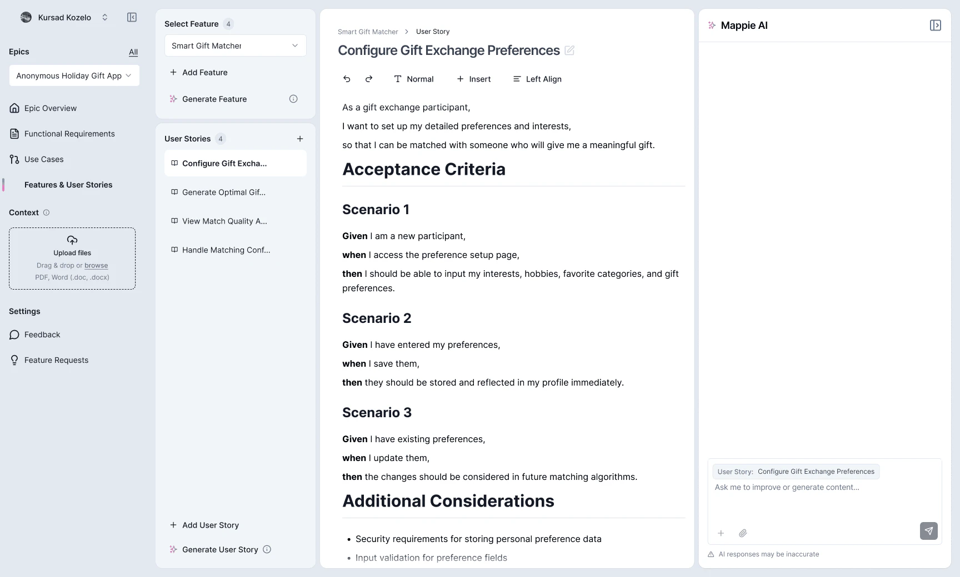This screenshot has height=577, width=960.
Task: Click the browse link to upload context files
Action: (x=96, y=265)
